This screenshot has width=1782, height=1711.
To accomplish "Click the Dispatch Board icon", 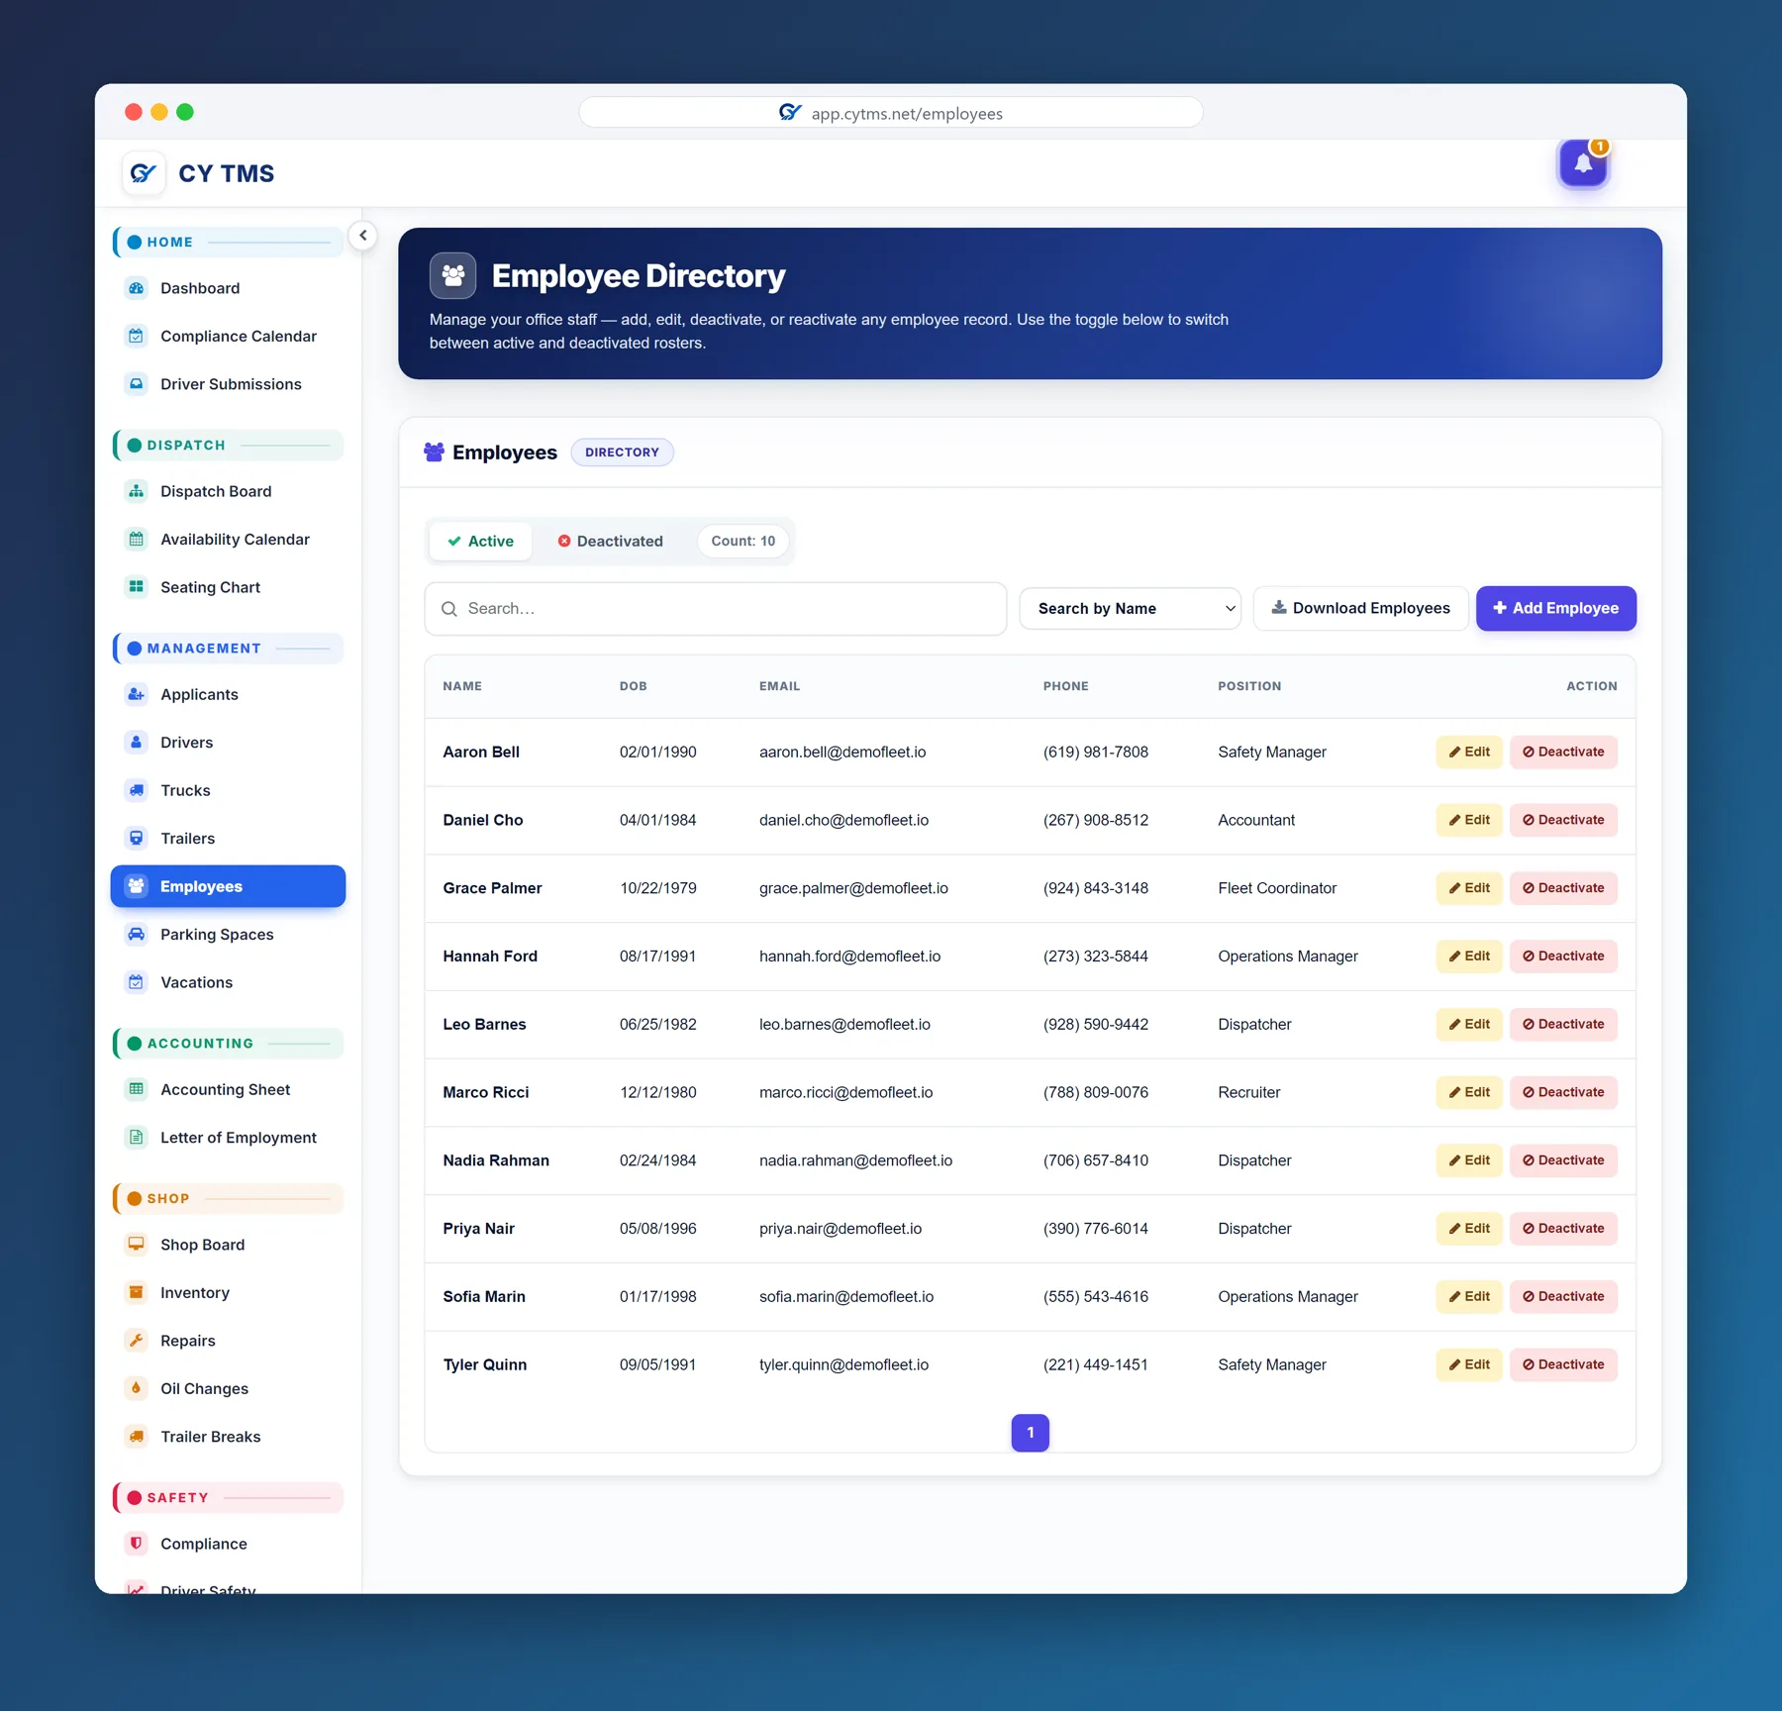I will pyautogui.click(x=137, y=491).
